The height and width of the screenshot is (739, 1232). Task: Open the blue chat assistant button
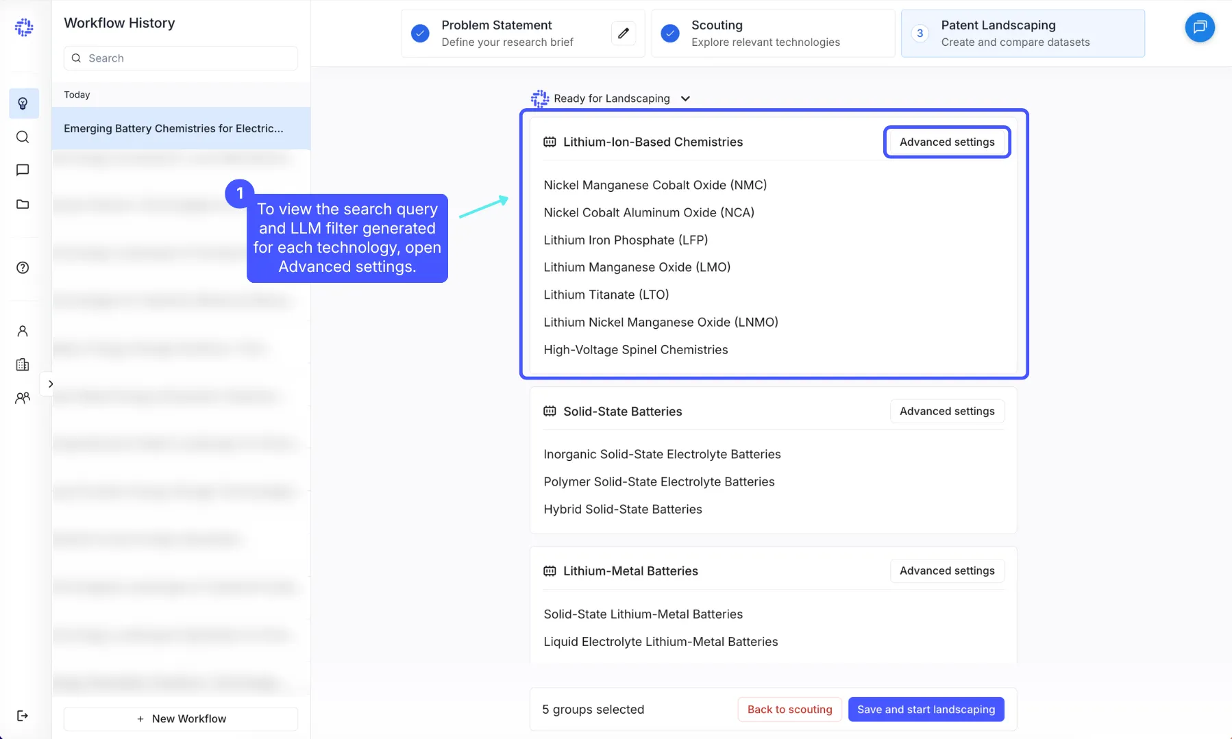coord(1200,27)
